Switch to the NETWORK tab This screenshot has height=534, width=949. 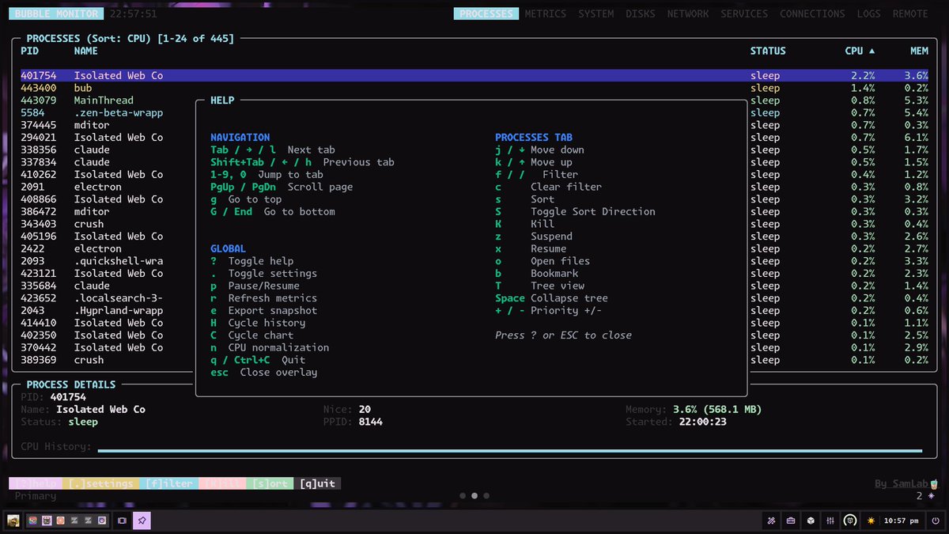click(688, 13)
